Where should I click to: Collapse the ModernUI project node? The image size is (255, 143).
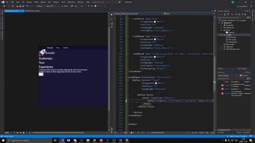pyautogui.click(x=219, y=23)
